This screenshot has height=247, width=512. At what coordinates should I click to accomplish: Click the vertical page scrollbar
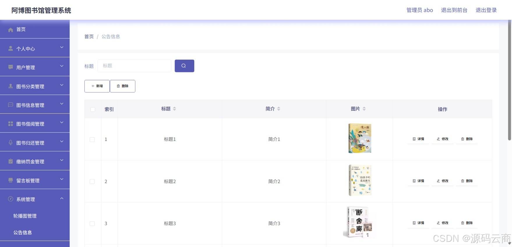coord(510,80)
